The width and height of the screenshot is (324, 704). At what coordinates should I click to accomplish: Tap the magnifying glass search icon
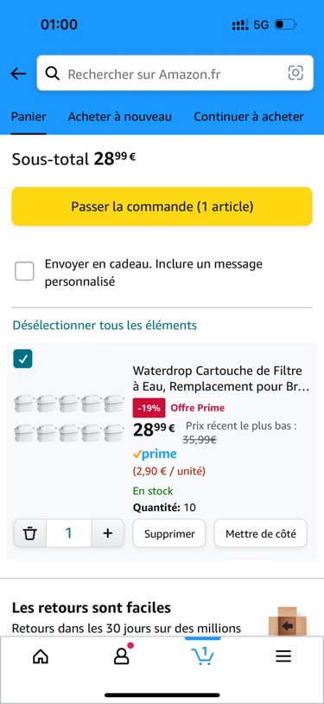53,74
